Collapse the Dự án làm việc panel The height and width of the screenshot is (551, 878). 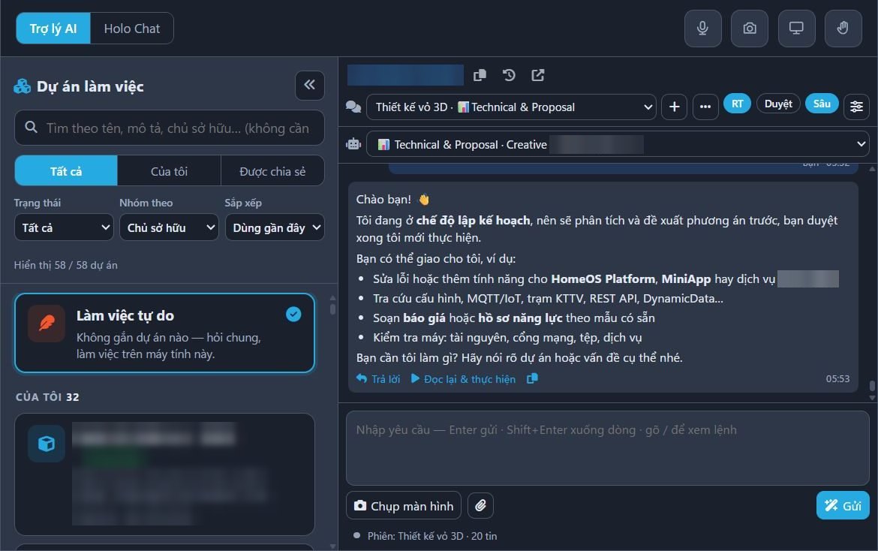310,85
